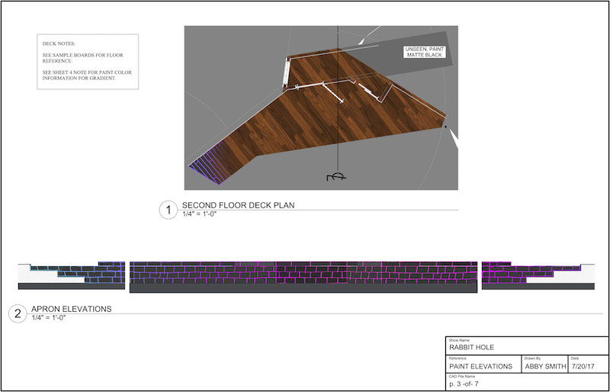Click the circled number 1 drawing marker

click(168, 210)
